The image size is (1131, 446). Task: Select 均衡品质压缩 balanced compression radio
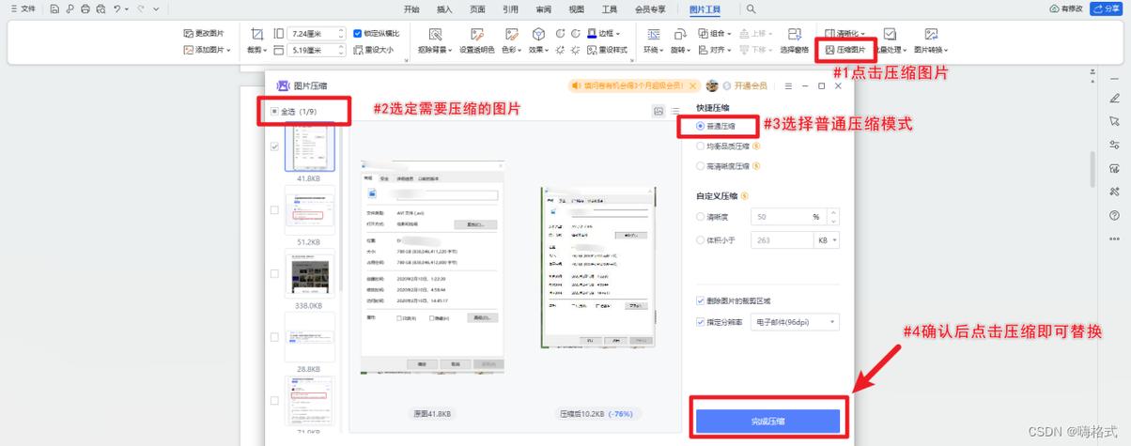[701, 146]
